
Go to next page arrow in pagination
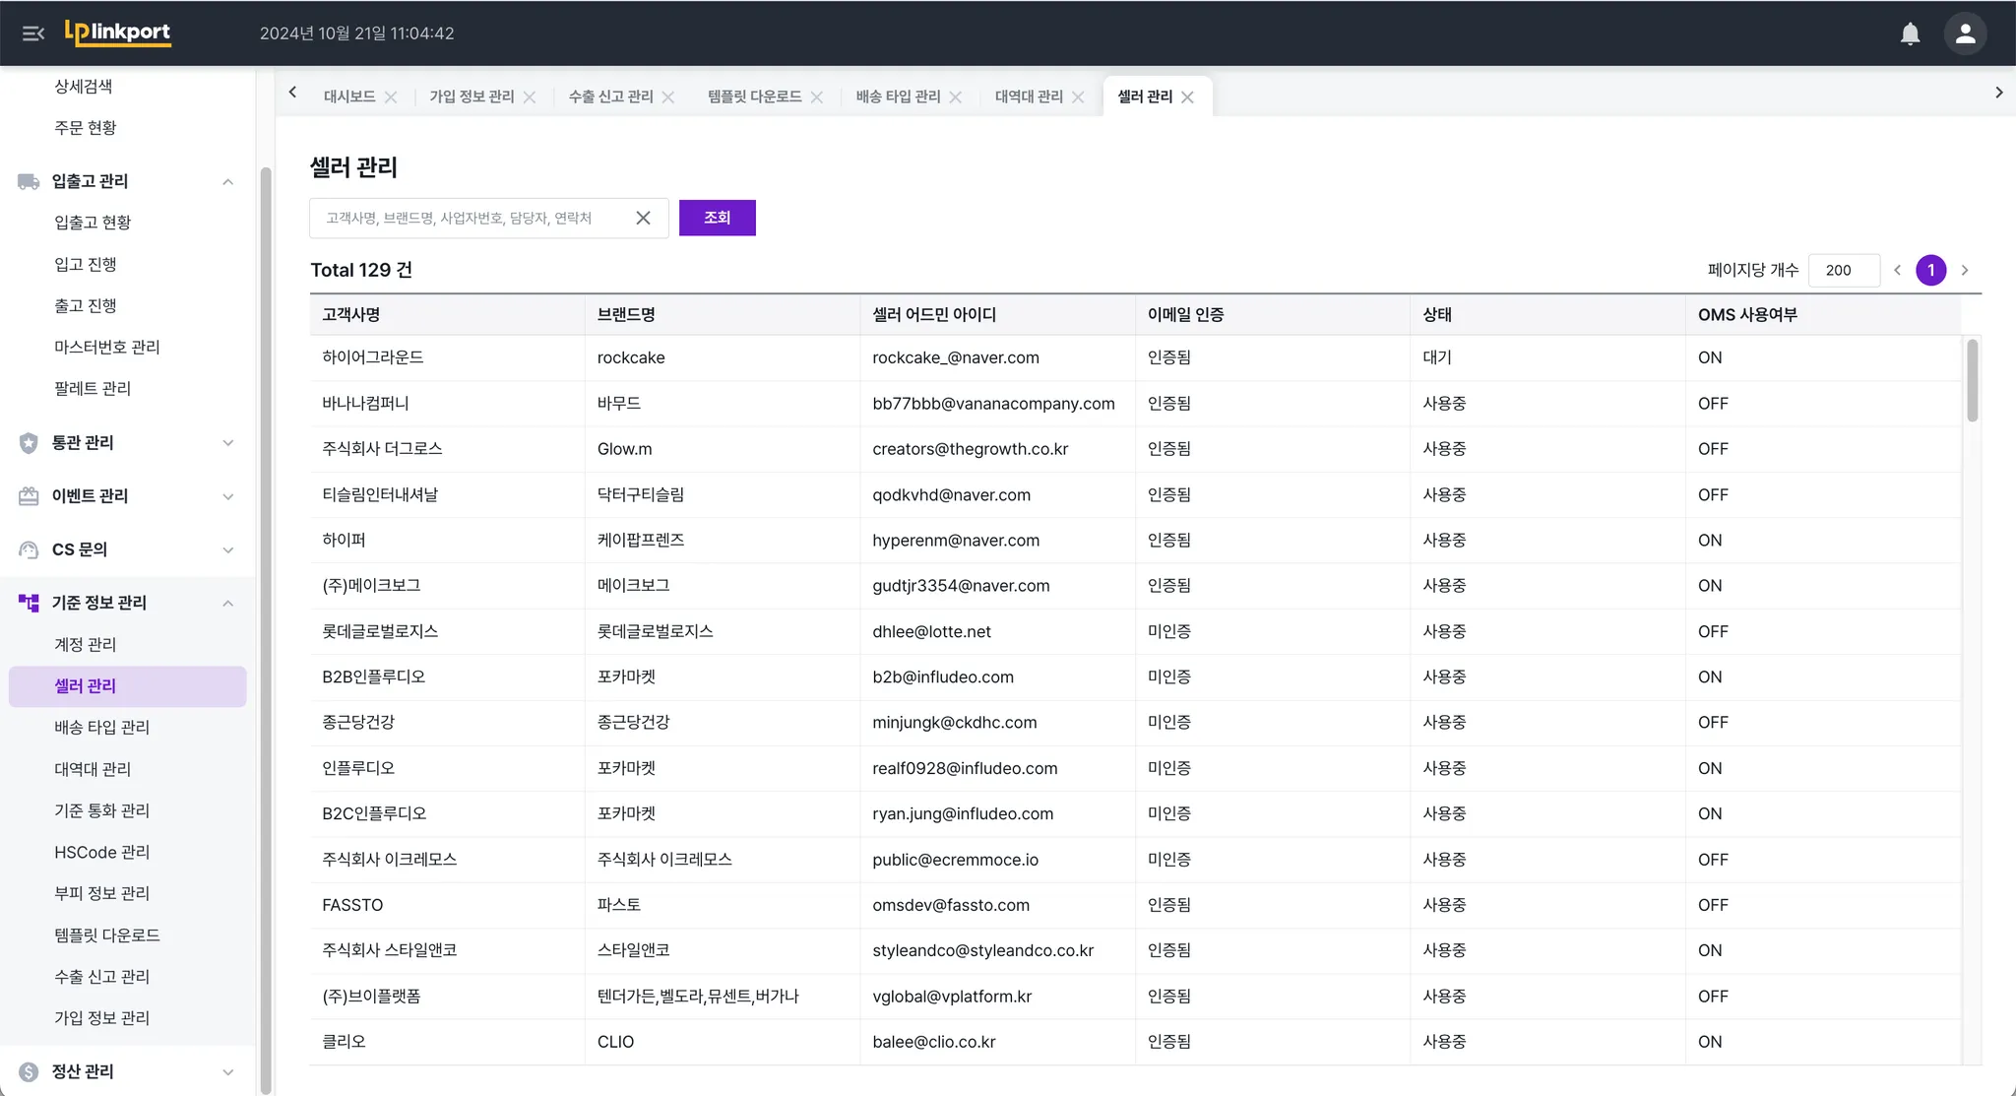pyautogui.click(x=1965, y=270)
